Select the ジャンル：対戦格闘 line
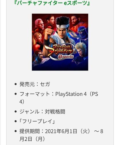 point(42,112)
